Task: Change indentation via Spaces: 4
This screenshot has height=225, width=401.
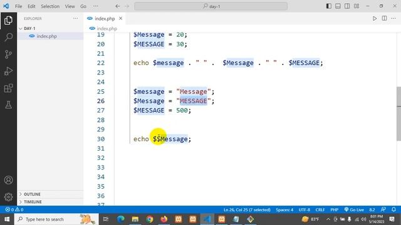Action: tap(284, 210)
